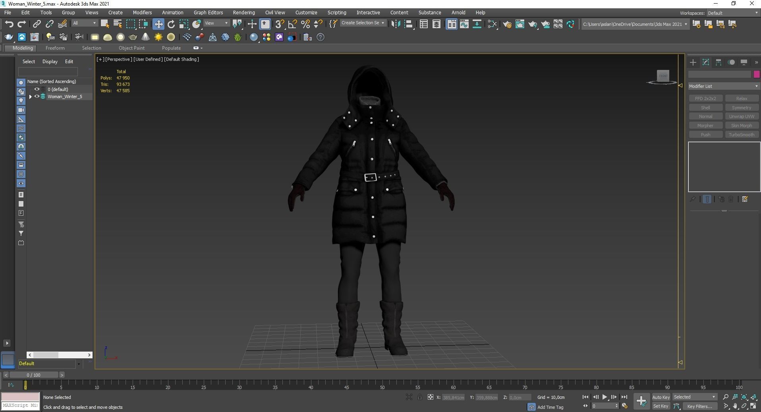Open the Create Selection Set dropdown
Image resolution: width=761 pixels, height=412 pixels.
coord(363,23)
